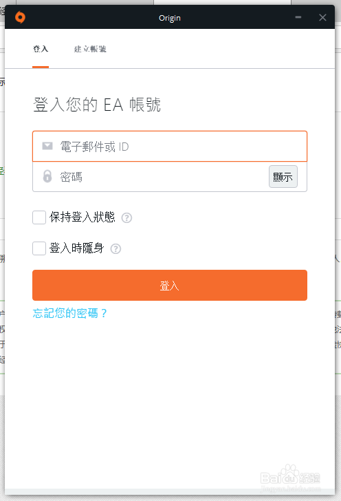The image size is (341, 501).
Task: Click the orange Origin logo icon
Action: tap(20, 17)
